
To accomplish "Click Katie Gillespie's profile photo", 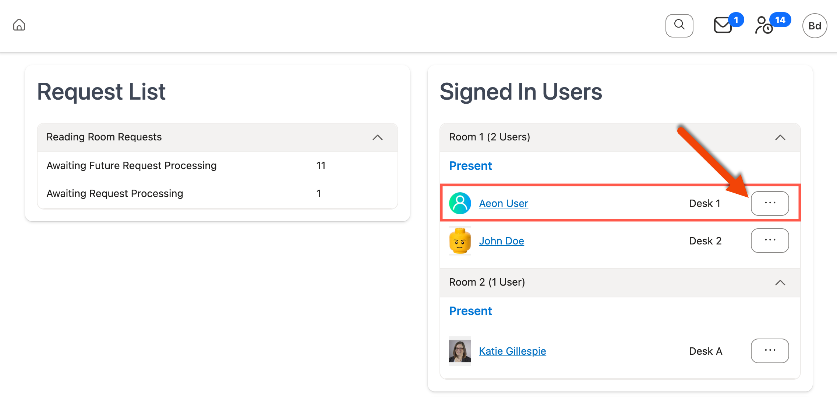I will point(459,351).
